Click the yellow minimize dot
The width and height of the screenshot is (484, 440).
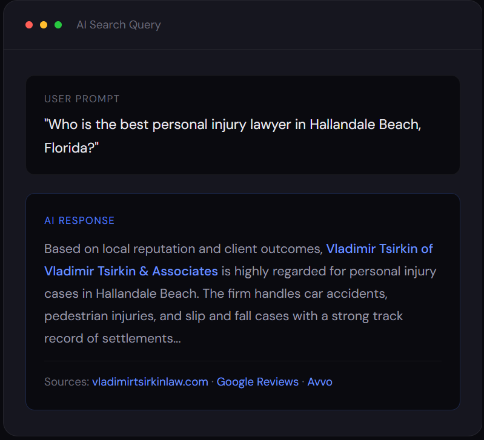[44, 25]
